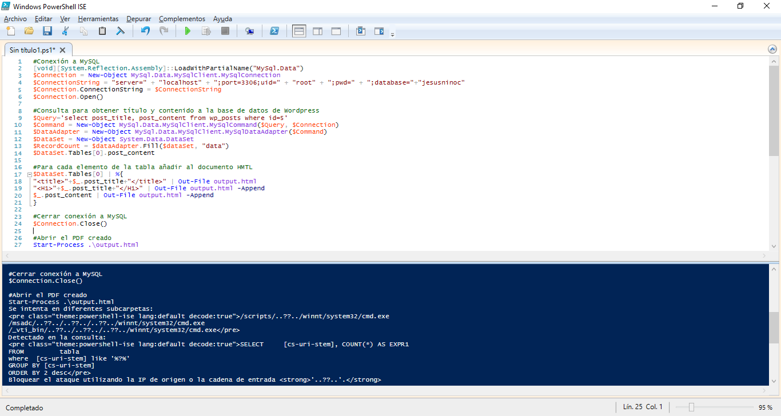Select the Run Selection icon
This screenshot has width=781, height=416.
(x=206, y=31)
